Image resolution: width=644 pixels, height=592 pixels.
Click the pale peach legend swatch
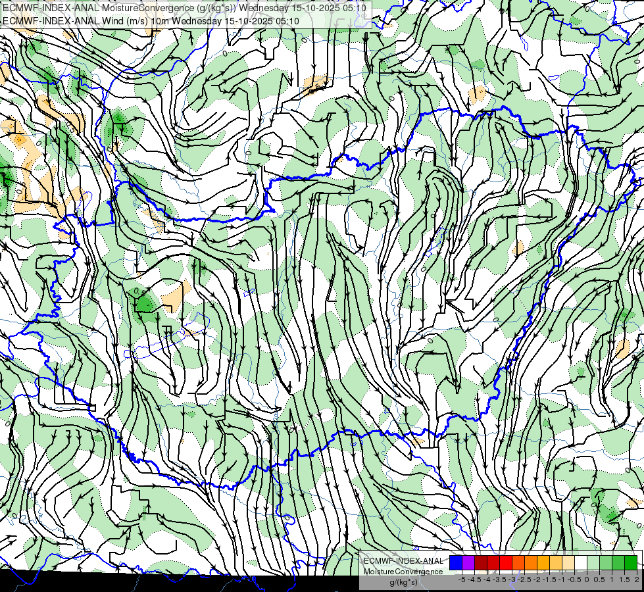point(568,563)
